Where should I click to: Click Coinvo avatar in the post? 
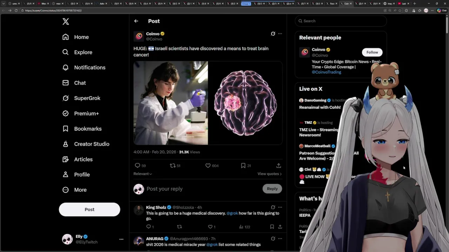139,36
